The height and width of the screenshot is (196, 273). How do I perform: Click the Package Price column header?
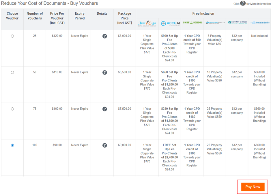[125, 18]
